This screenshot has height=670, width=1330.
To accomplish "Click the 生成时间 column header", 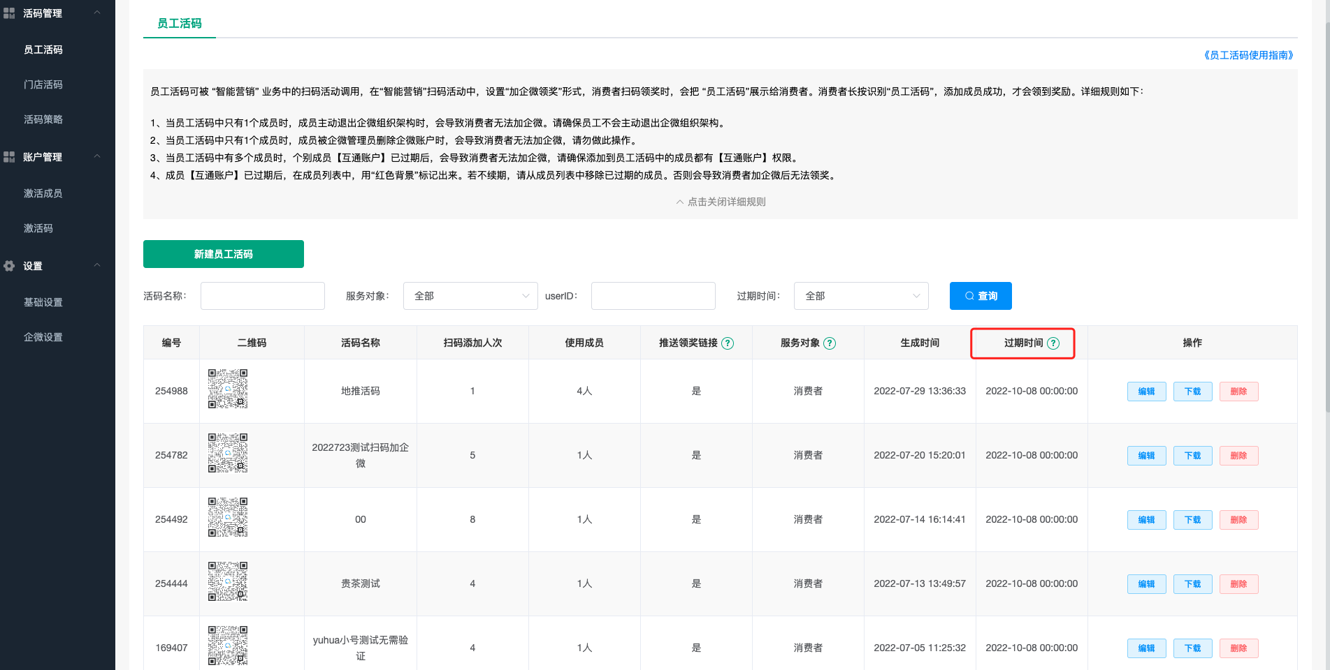I will pyautogui.click(x=920, y=343).
